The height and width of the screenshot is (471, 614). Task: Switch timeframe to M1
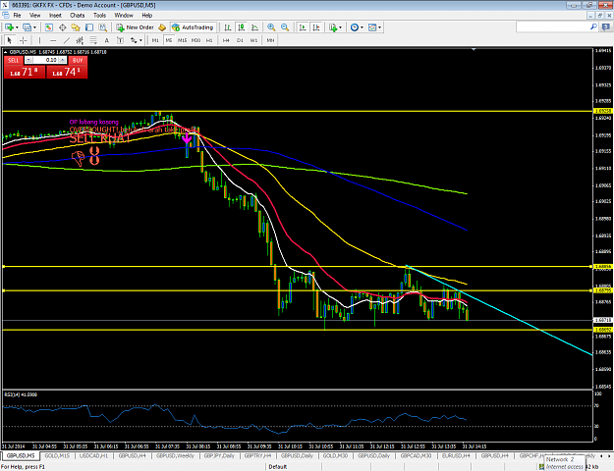(x=155, y=40)
